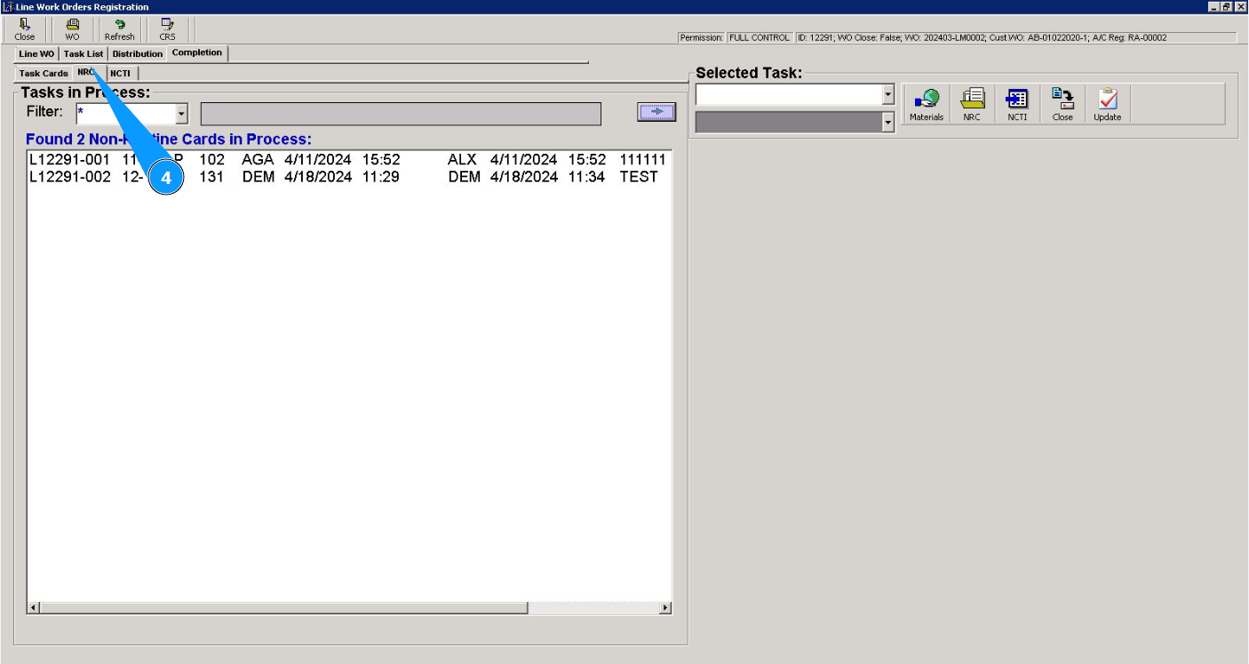The height and width of the screenshot is (664, 1249).
Task: Go to the Distribution tab
Action: [138, 54]
